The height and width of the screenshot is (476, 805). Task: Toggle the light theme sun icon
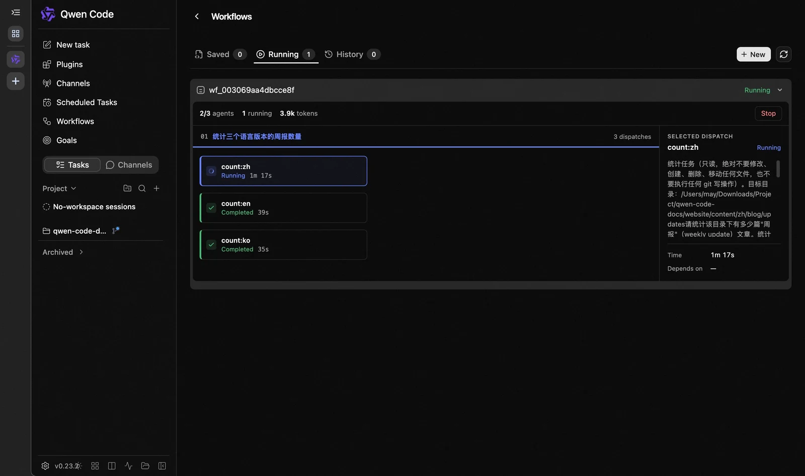[78, 466]
